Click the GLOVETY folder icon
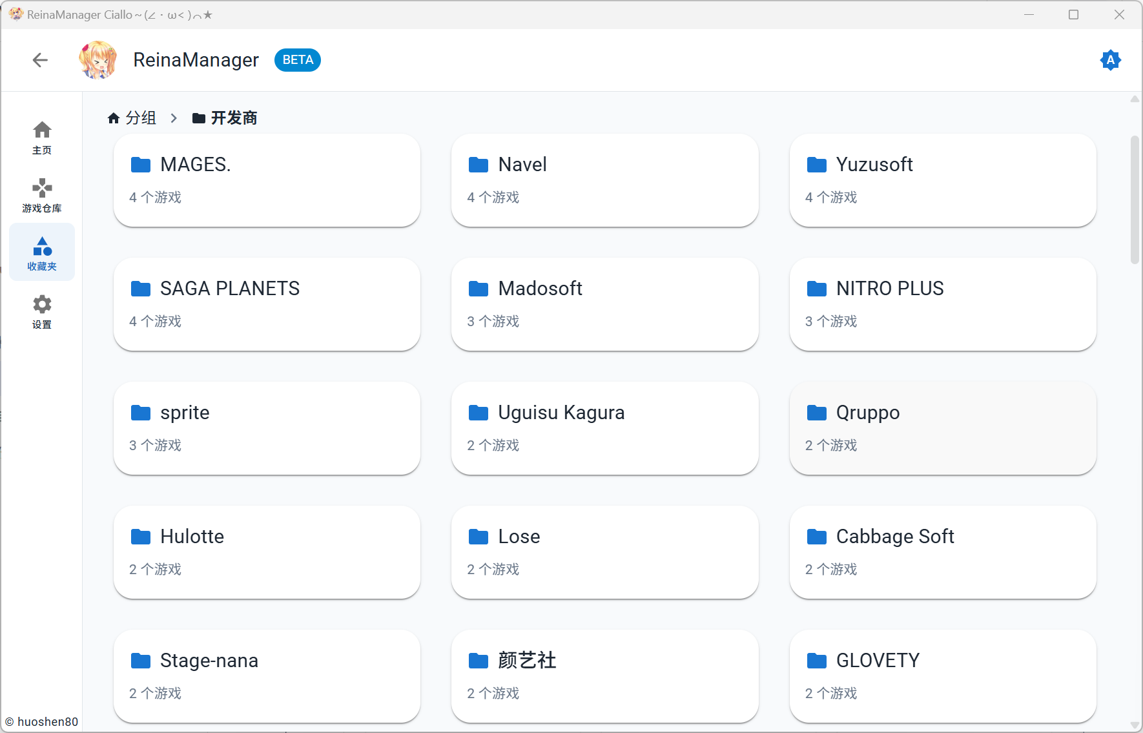1143x733 pixels. pyautogui.click(x=817, y=661)
